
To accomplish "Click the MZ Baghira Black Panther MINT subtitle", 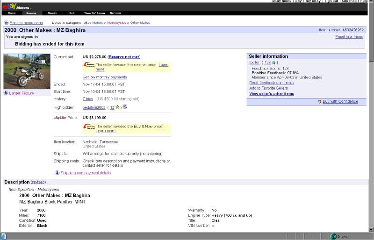I will 52,202.
